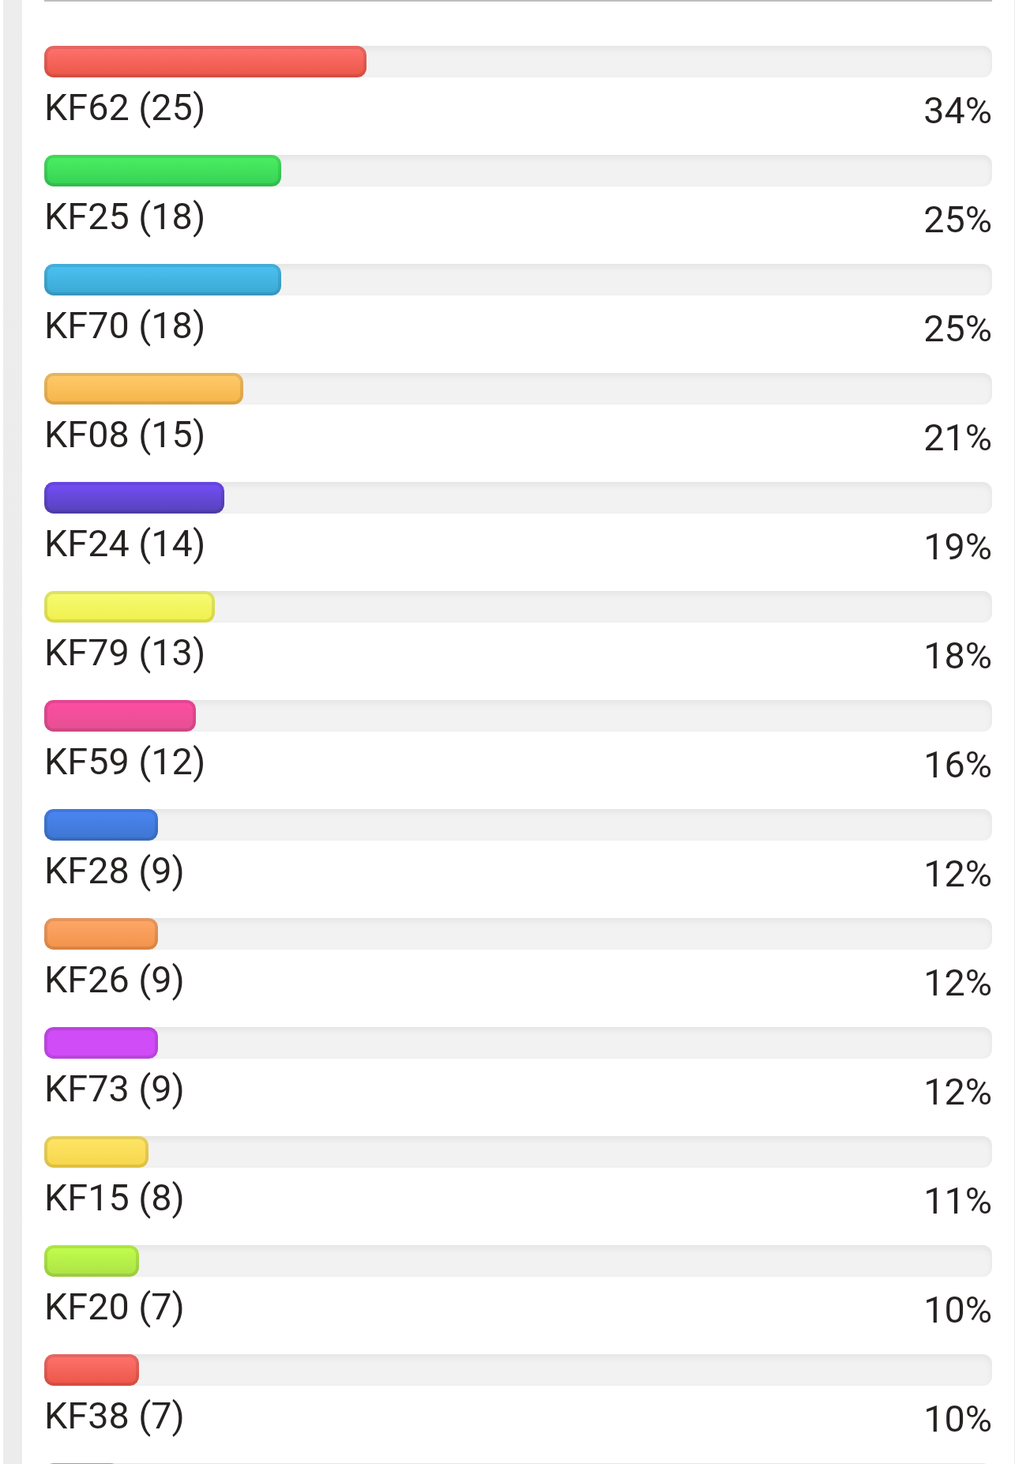Click the 16% value beside KF59

point(957,766)
